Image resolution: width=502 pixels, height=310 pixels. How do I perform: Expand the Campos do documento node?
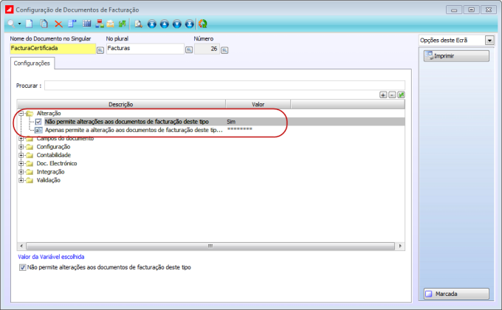coord(21,138)
